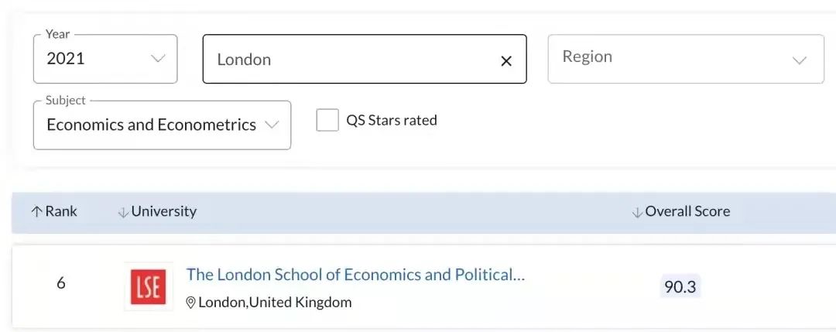Click into the London search field

tap(348, 60)
